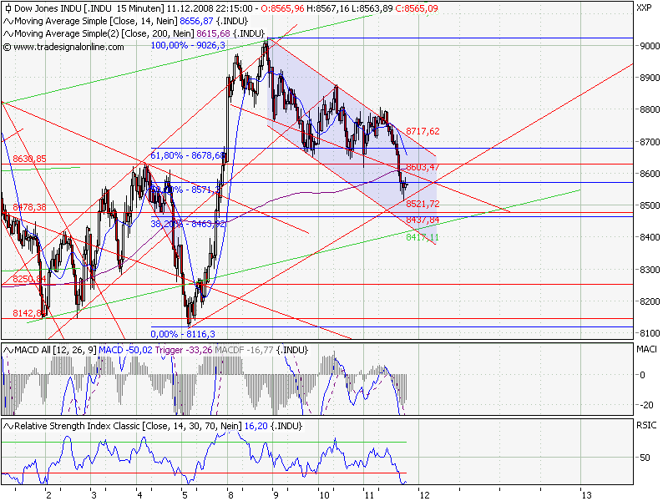The width and height of the screenshot is (668, 501).
Task: Click the 8700 price axis label
Action: [650, 142]
